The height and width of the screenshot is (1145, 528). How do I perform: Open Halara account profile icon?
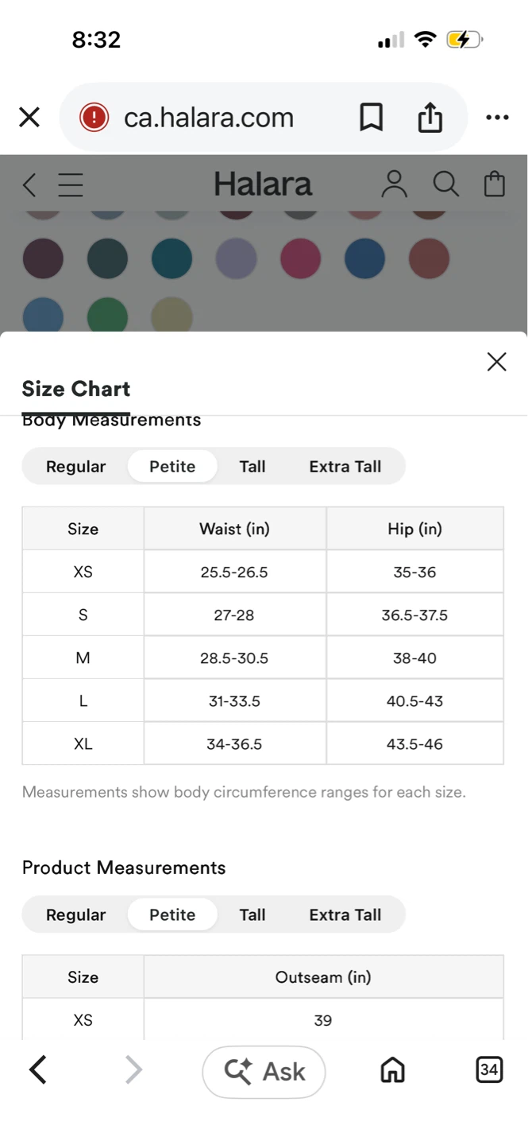(394, 184)
